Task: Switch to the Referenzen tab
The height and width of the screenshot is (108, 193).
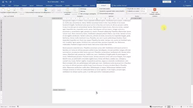Action: point(40,5)
